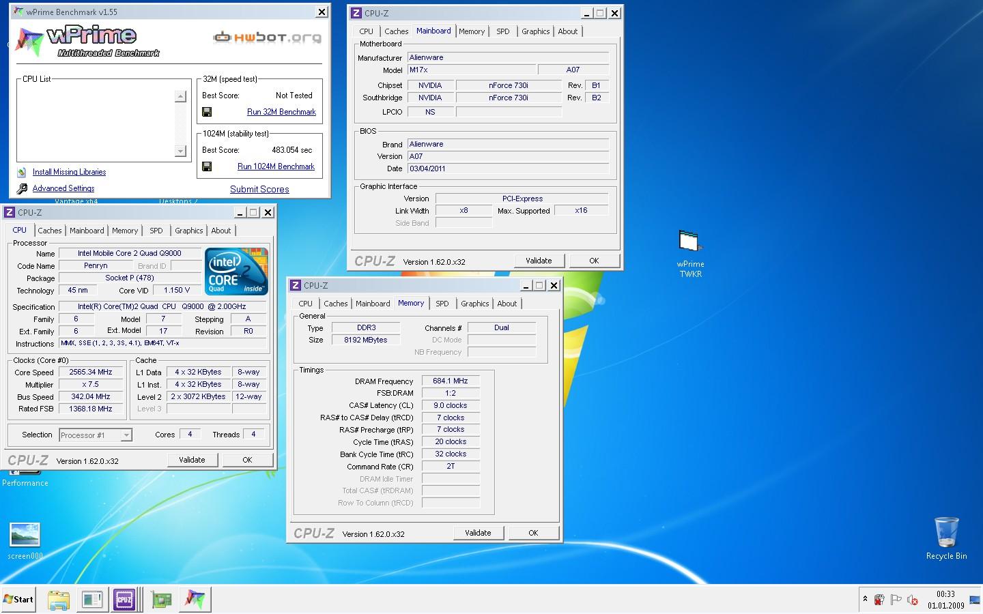Click the green circuit board taskbar icon
Viewport: 983px width, 614px height.
click(x=161, y=600)
